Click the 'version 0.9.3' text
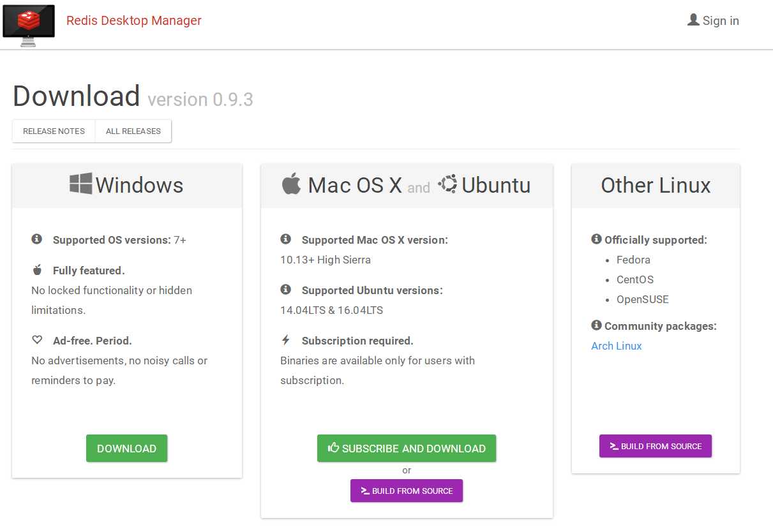The image size is (773, 527). point(200,100)
